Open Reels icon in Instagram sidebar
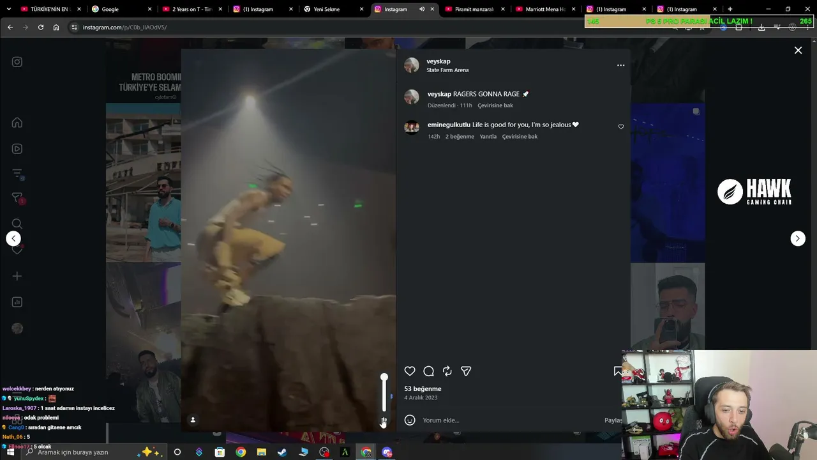The height and width of the screenshot is (460, 817). pyautogui.click(x=17, y=149)
